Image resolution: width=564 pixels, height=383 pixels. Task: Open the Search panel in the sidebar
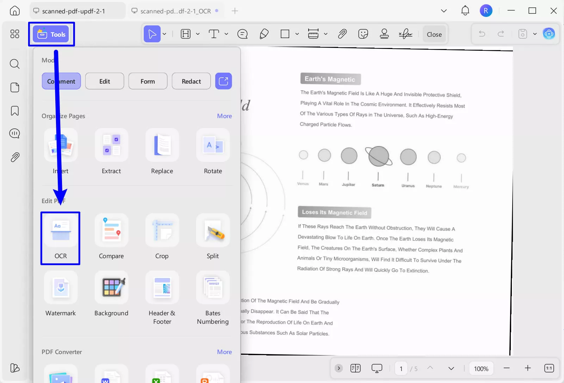[x=14, y=64]
